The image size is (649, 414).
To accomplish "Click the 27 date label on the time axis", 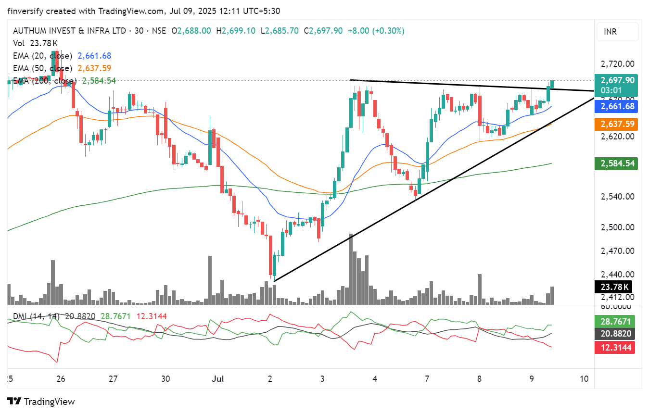I will [113, 378].
